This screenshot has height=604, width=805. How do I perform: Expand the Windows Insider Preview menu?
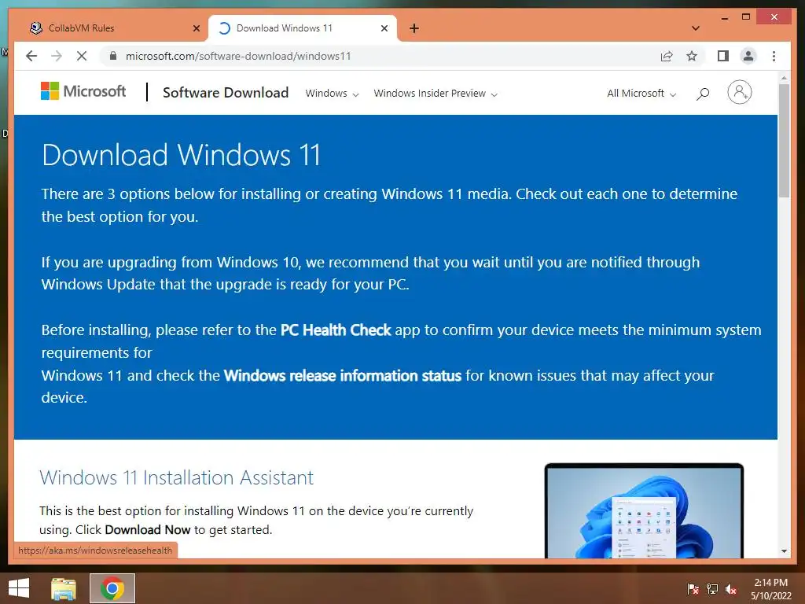pyautogui.click(x=436, y=94)
